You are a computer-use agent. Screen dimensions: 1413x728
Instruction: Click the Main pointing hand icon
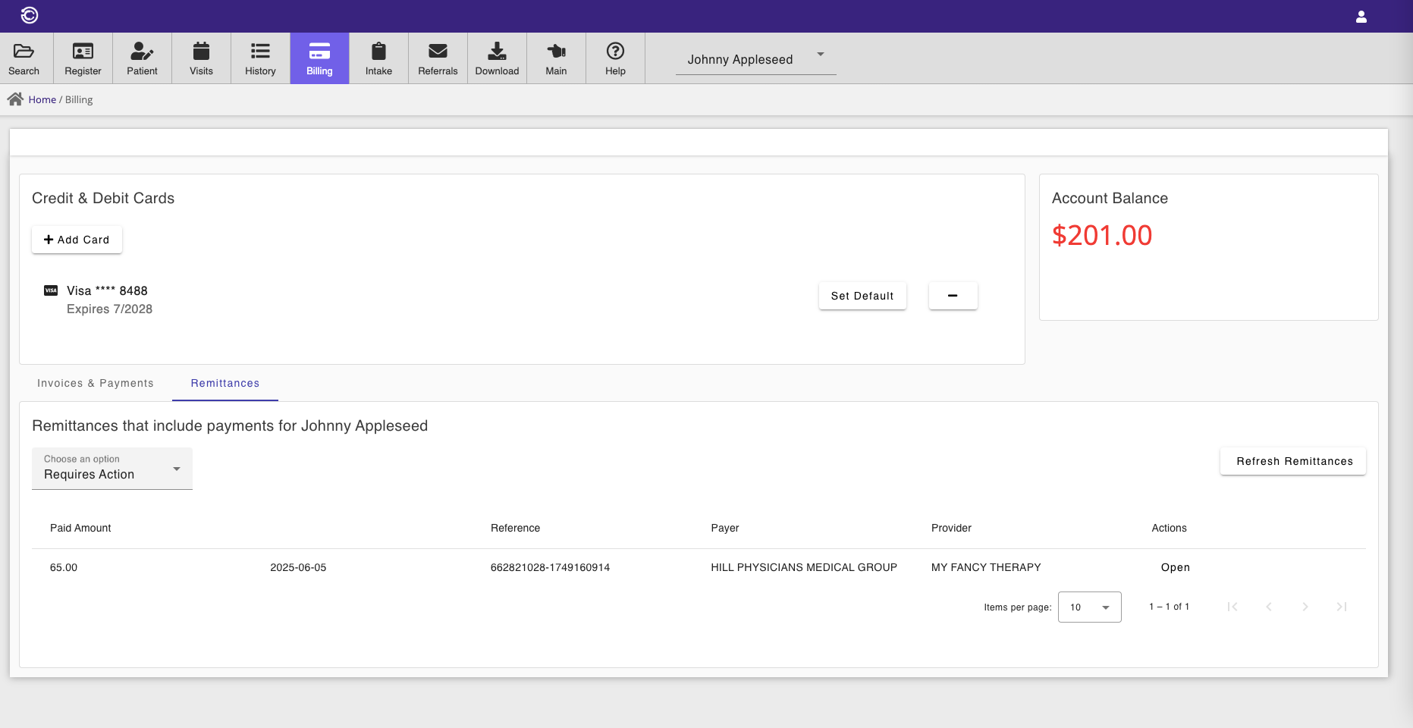556,52
